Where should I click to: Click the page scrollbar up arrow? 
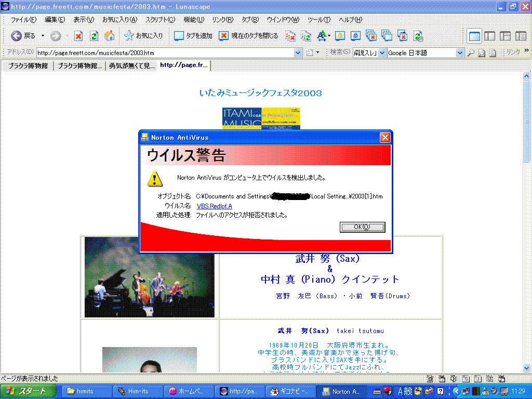526,76
